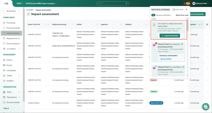Open row menu for 1 week ago entry

click(207, 34)
